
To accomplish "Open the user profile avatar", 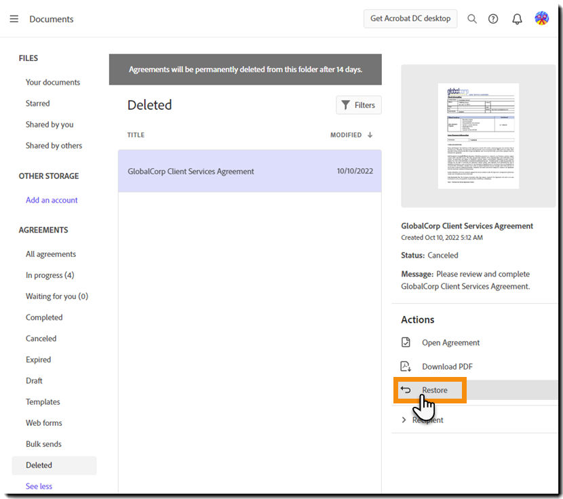I will [541, 18].
